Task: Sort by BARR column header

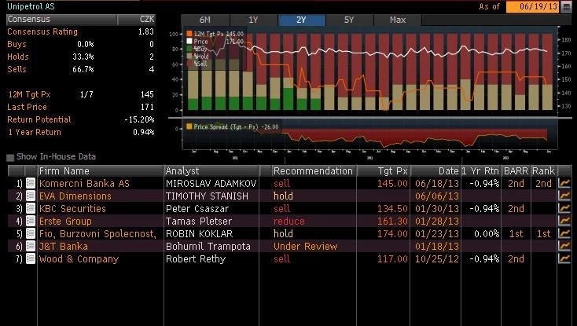Action: tap(516, 171)
